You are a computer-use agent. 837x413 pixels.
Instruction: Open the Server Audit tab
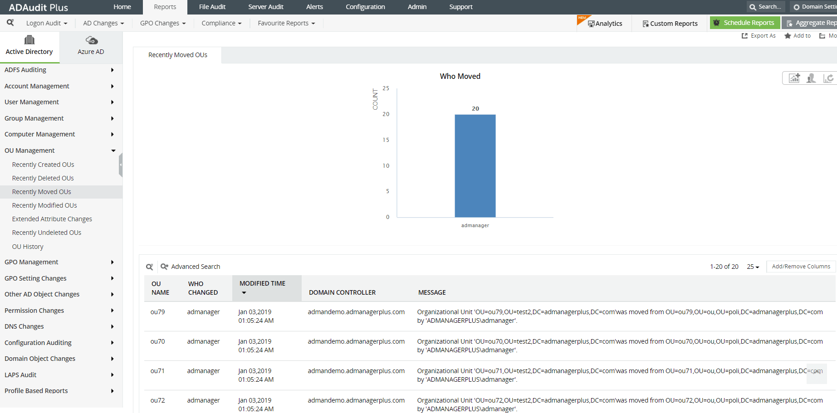click(266, 7)
